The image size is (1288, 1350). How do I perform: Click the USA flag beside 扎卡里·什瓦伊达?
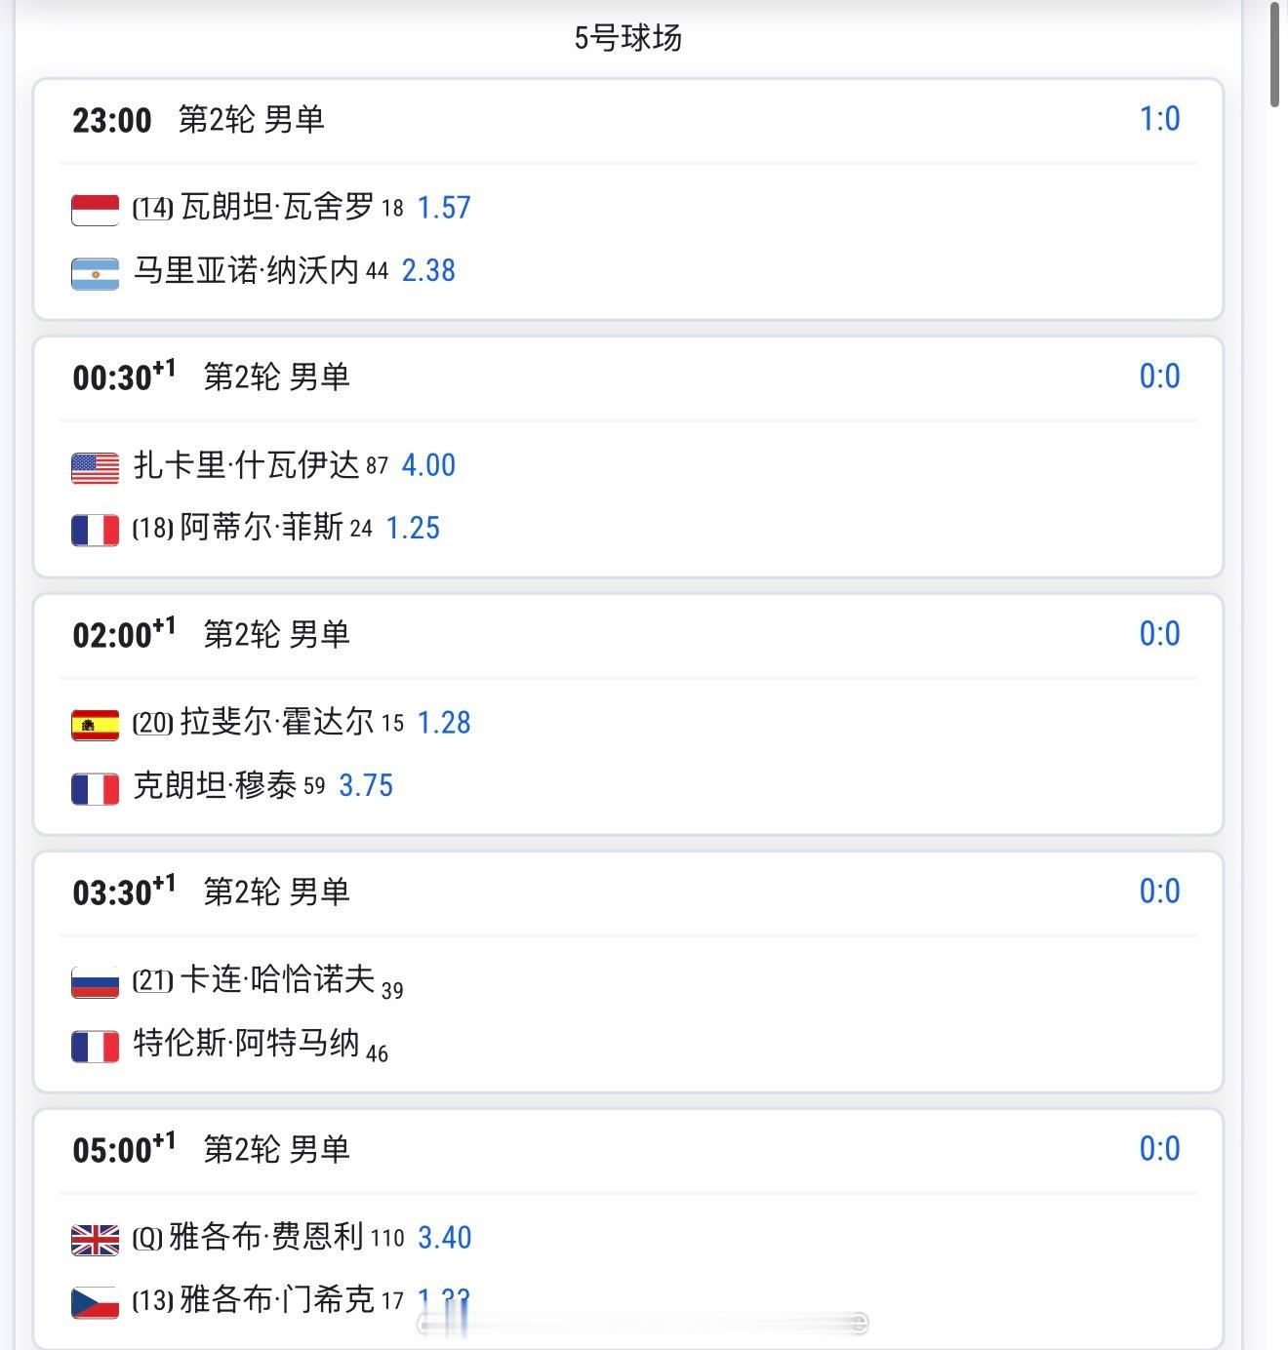pyautogui.click(x=96, y=468)
